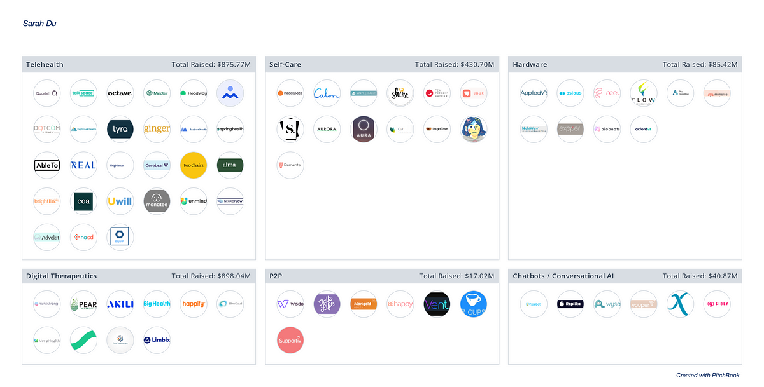Open the Sibly logo
The height and width of the screenshot is (387, 764).
(x=717, y=304)
